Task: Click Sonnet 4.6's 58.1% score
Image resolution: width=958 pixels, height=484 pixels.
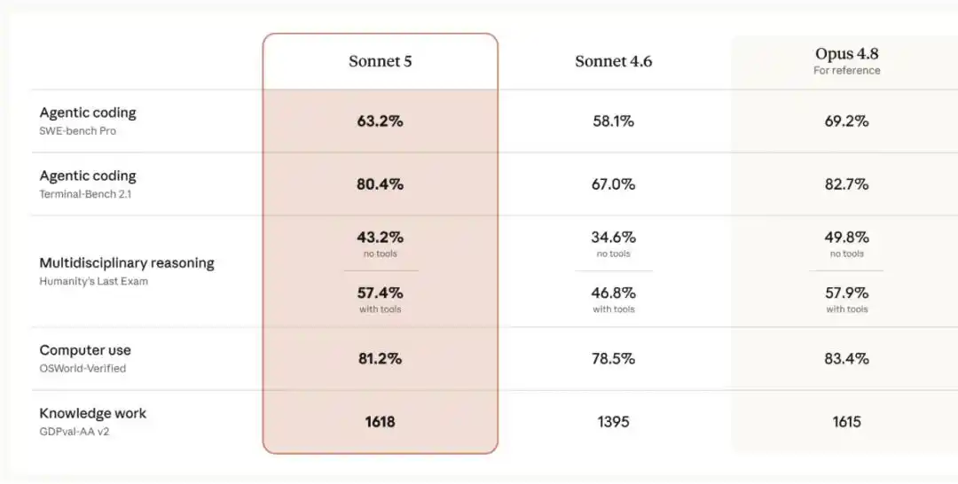Action: click(x=614, y=121)
